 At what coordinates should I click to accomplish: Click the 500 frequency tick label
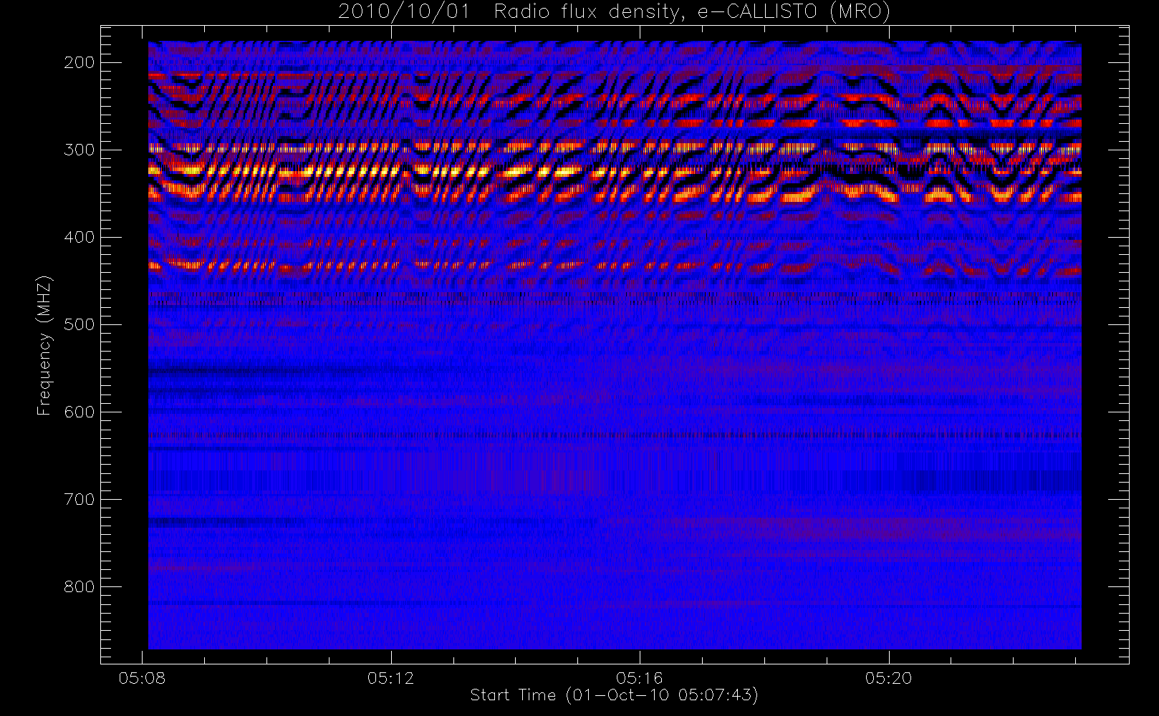pos(79,324)
